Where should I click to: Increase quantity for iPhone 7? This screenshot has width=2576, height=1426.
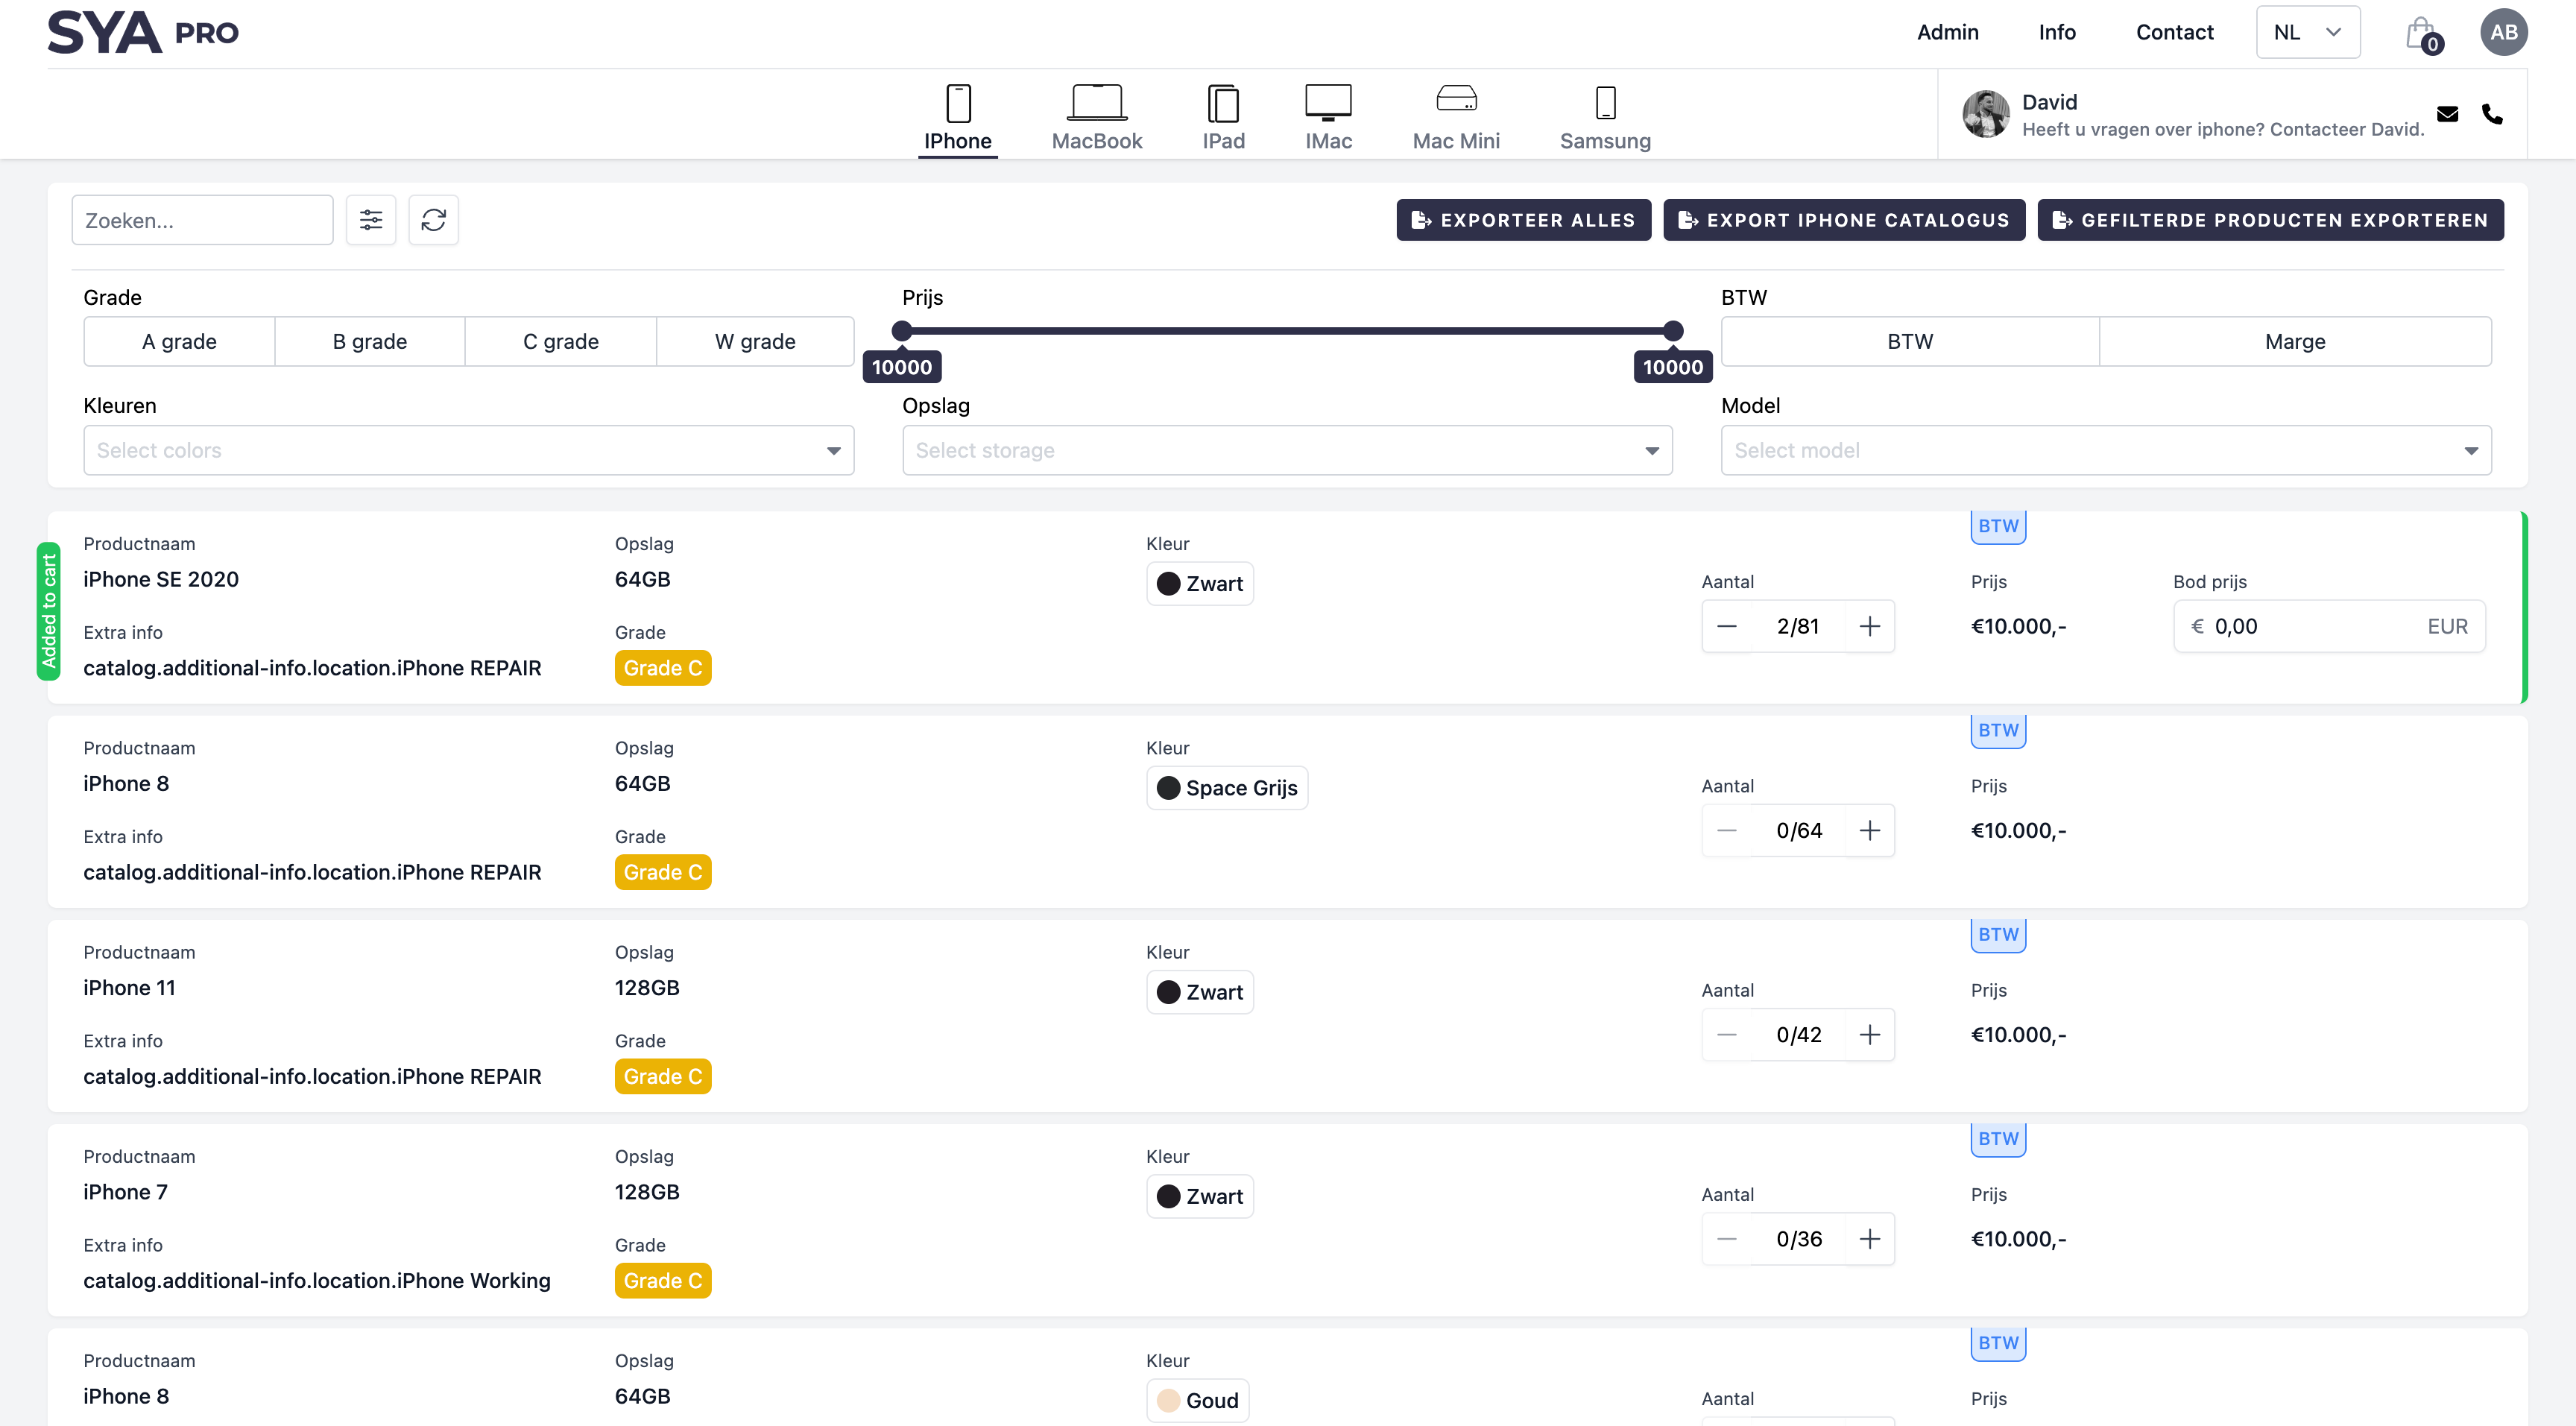click(1869, 1238)
